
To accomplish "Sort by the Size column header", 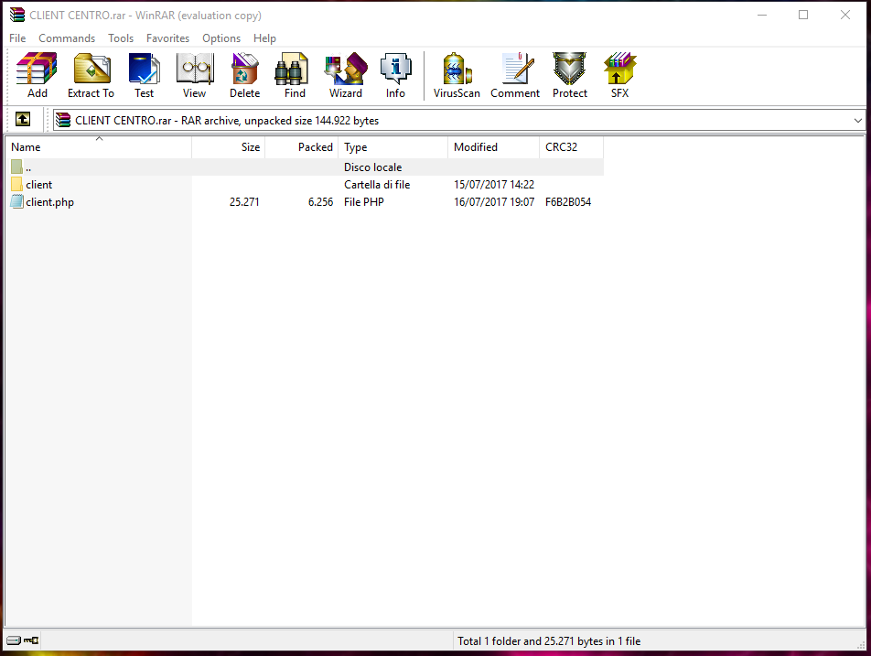I will (x=229, y=147).
